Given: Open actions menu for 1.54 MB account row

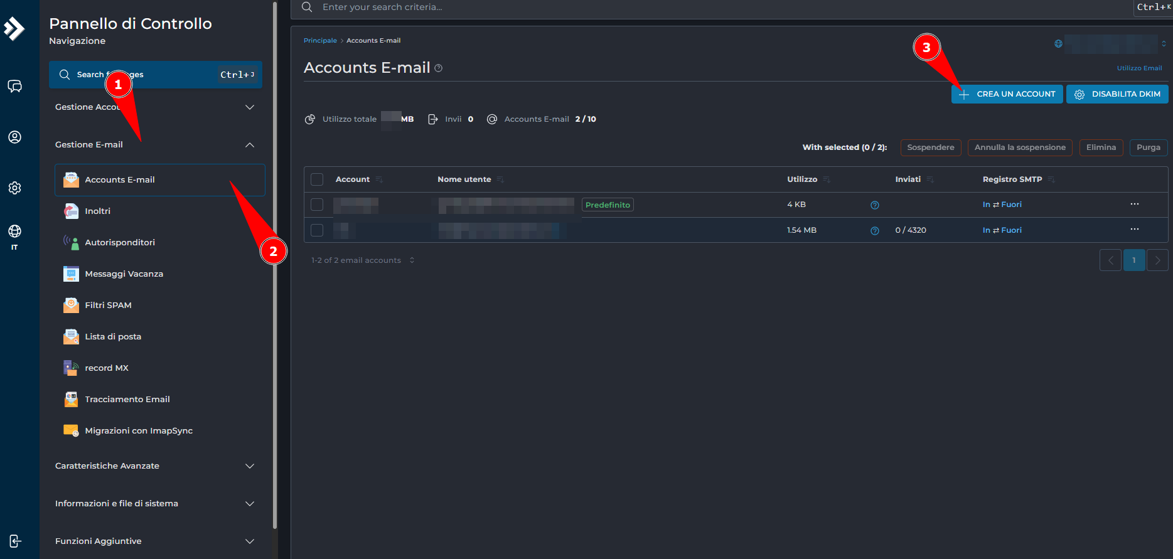Looking at the screenshot, I should [1135, 229].
